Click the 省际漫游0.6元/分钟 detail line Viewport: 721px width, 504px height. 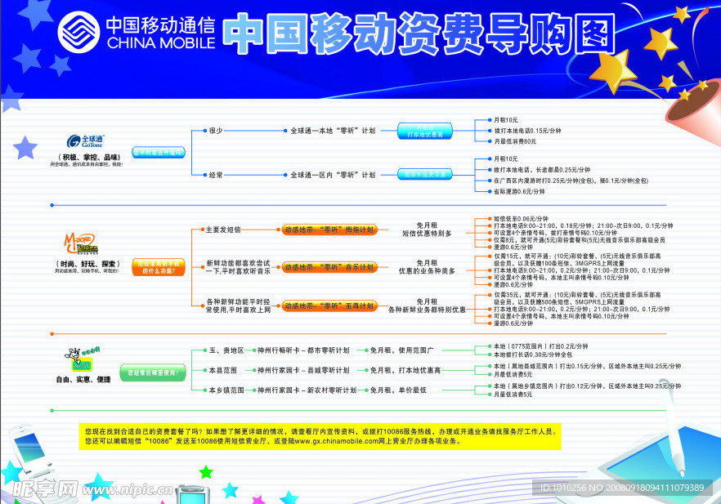pos(519,192)
